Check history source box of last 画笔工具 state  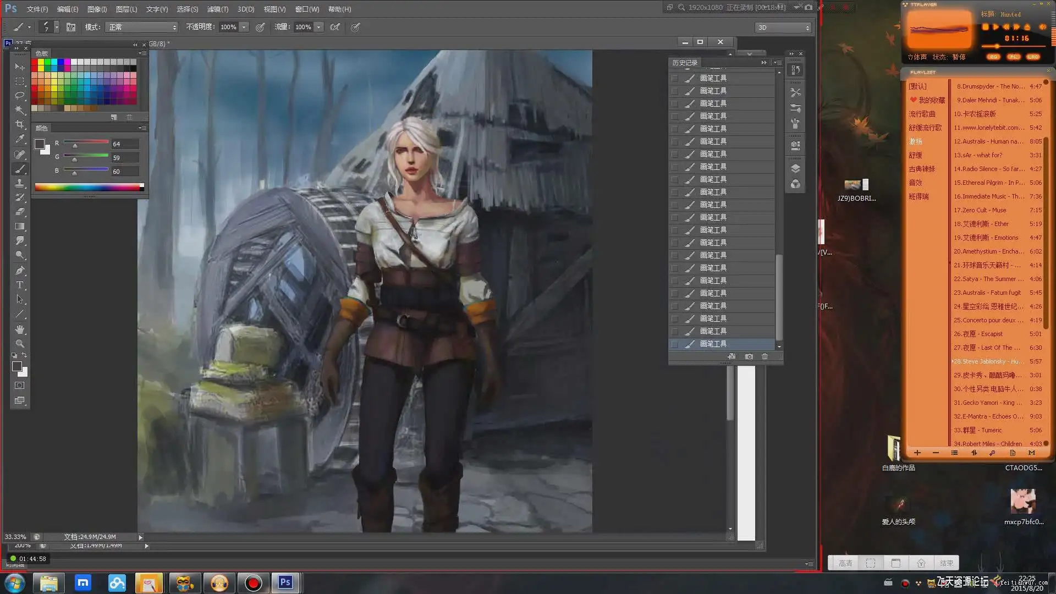[674, 344]
